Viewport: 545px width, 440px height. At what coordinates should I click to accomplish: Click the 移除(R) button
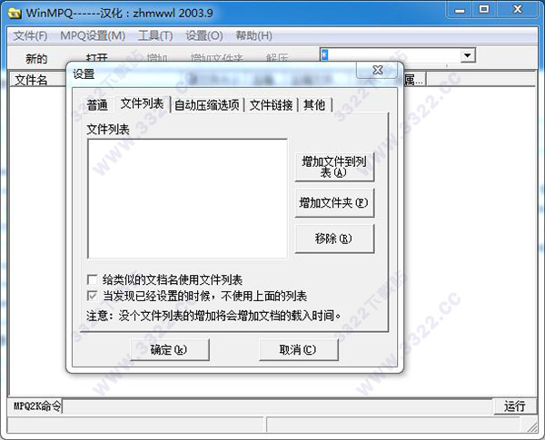(x=334, y=239)
